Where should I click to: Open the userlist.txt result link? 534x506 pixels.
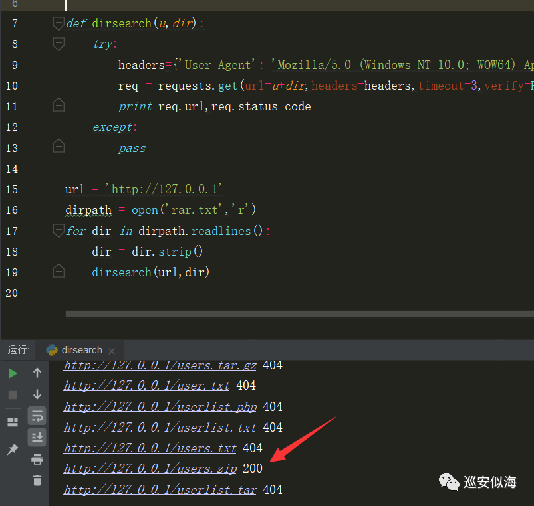click(x=160, y=428)
